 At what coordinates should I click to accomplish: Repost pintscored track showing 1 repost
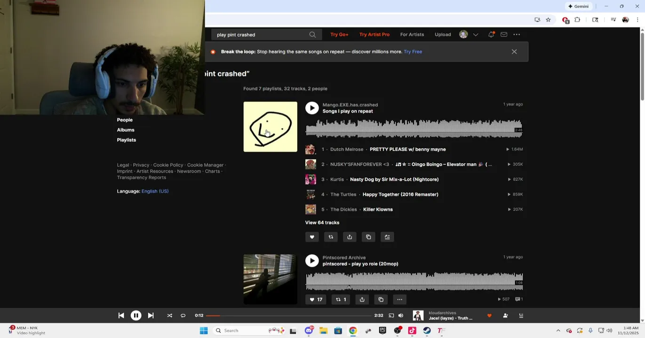click(x=341, y=300)
